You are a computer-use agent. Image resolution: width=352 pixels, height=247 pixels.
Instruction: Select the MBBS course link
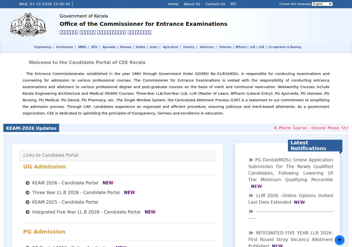[82, 47]
